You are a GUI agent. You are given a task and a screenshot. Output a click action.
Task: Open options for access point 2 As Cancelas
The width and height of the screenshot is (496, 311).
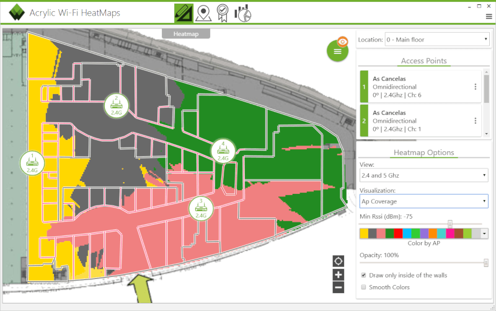476,121
